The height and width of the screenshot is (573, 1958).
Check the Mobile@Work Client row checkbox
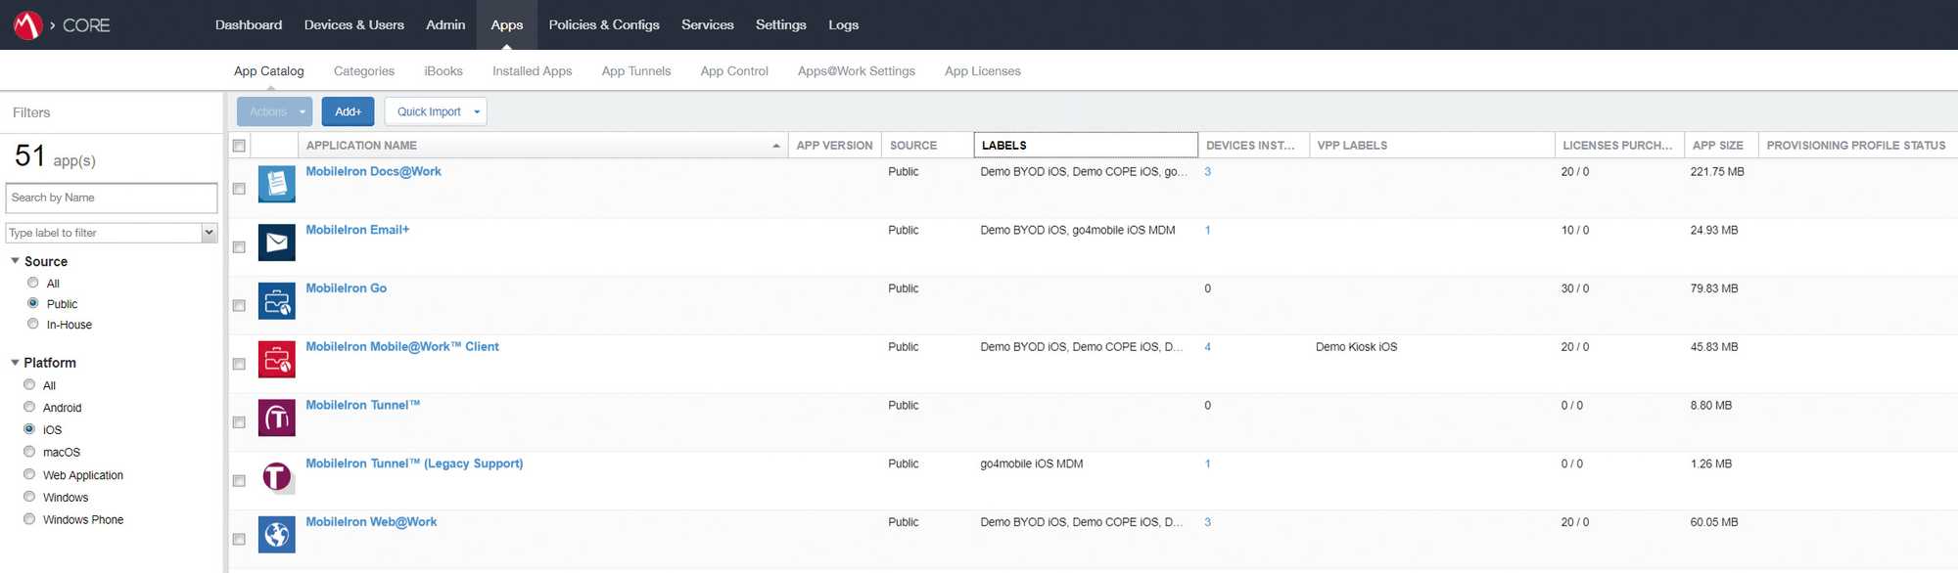point(239,364)
